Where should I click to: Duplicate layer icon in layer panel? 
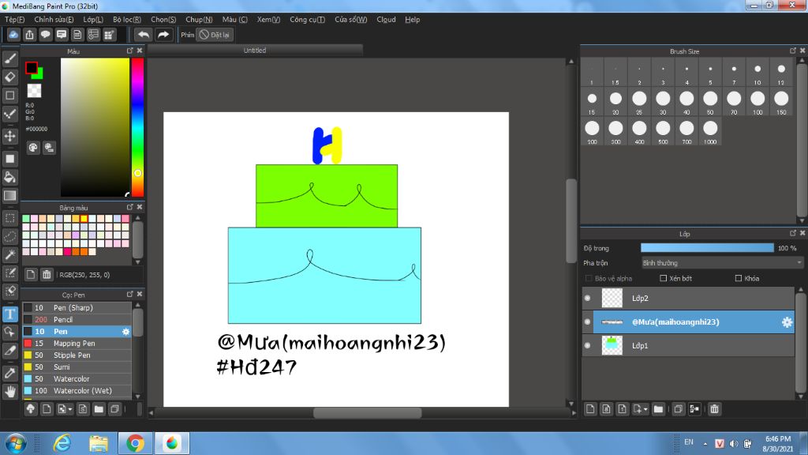point(678,409)
